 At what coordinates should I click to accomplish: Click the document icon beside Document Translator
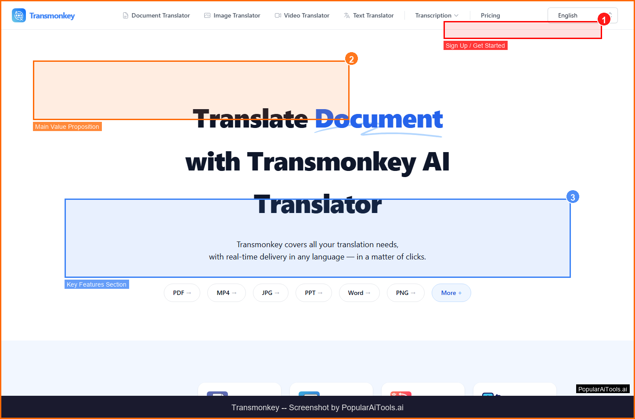(126, 15)
